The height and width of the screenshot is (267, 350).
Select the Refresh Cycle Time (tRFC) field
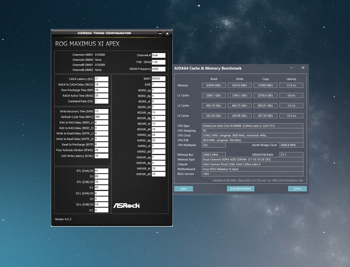coord(101,117)
